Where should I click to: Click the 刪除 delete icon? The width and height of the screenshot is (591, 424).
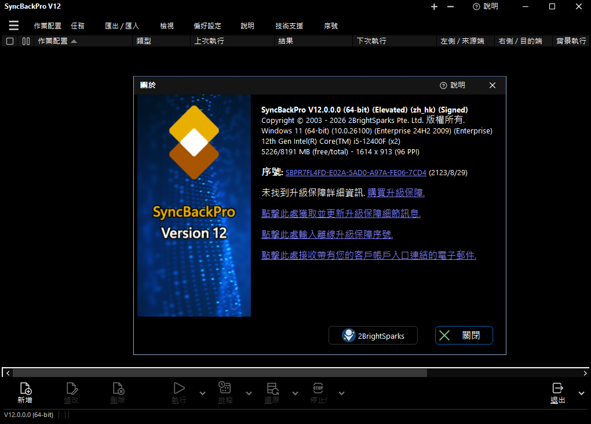click(118, 393)
